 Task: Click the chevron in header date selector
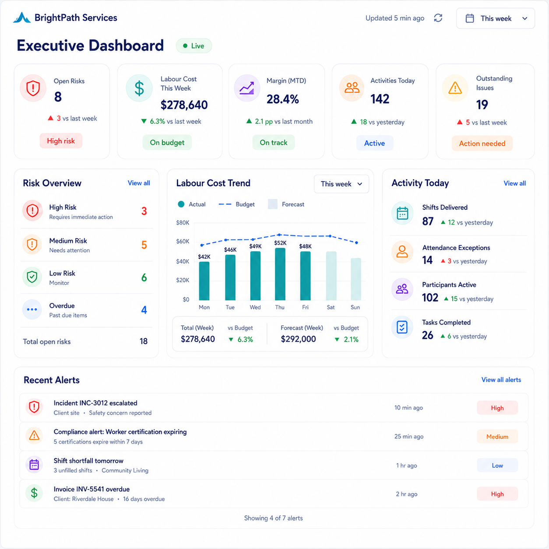[525, 18]
